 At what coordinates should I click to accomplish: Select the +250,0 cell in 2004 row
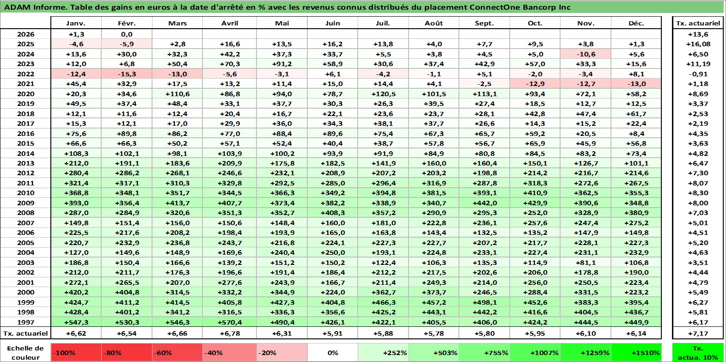[x=333, y=252]
